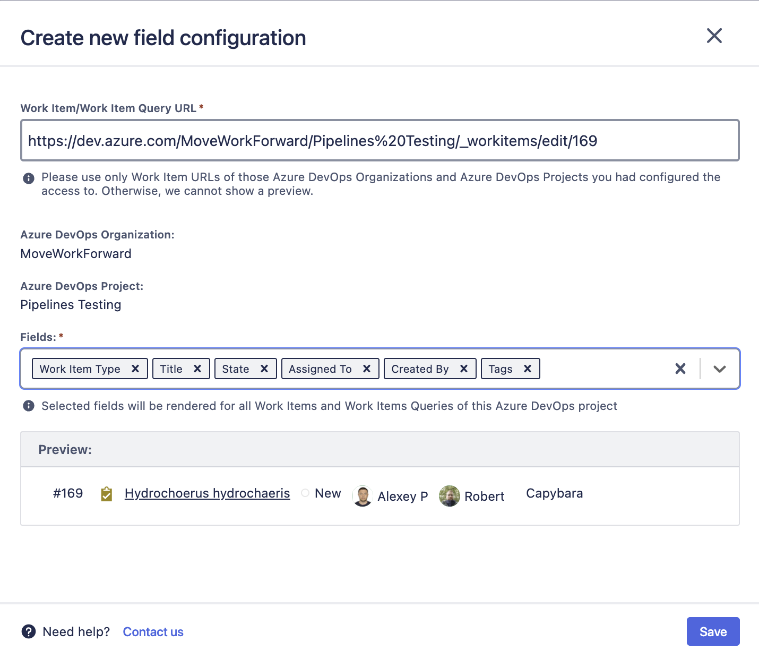Remove the Tags field tag
The image size is (759, 667).
point(528,369)
